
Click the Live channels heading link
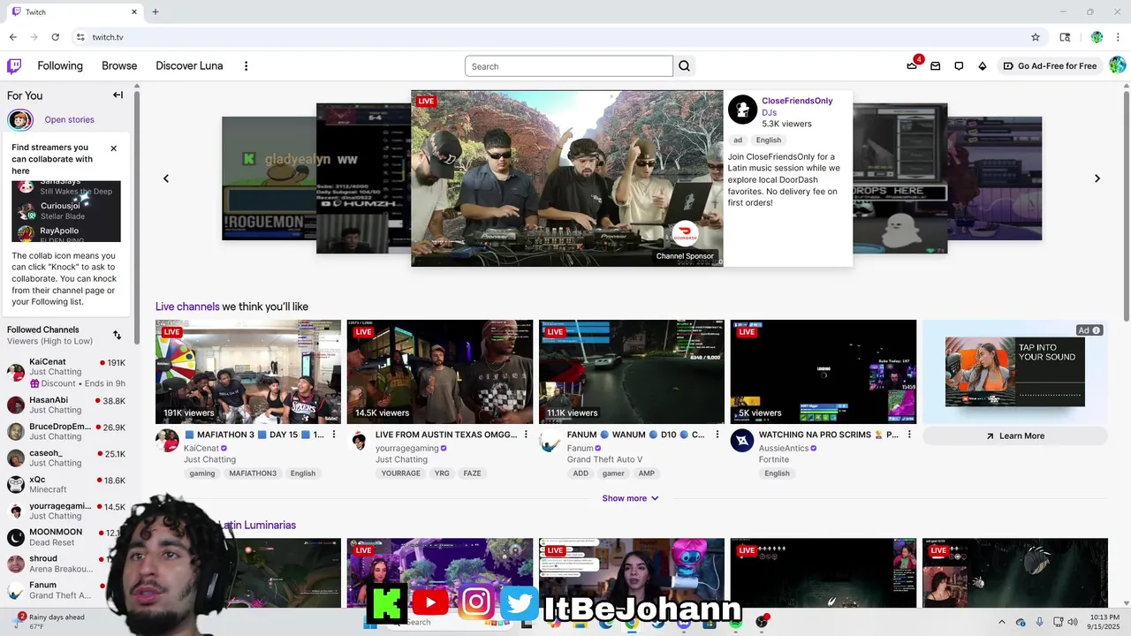pyautogui.click(x=187, y=307)
